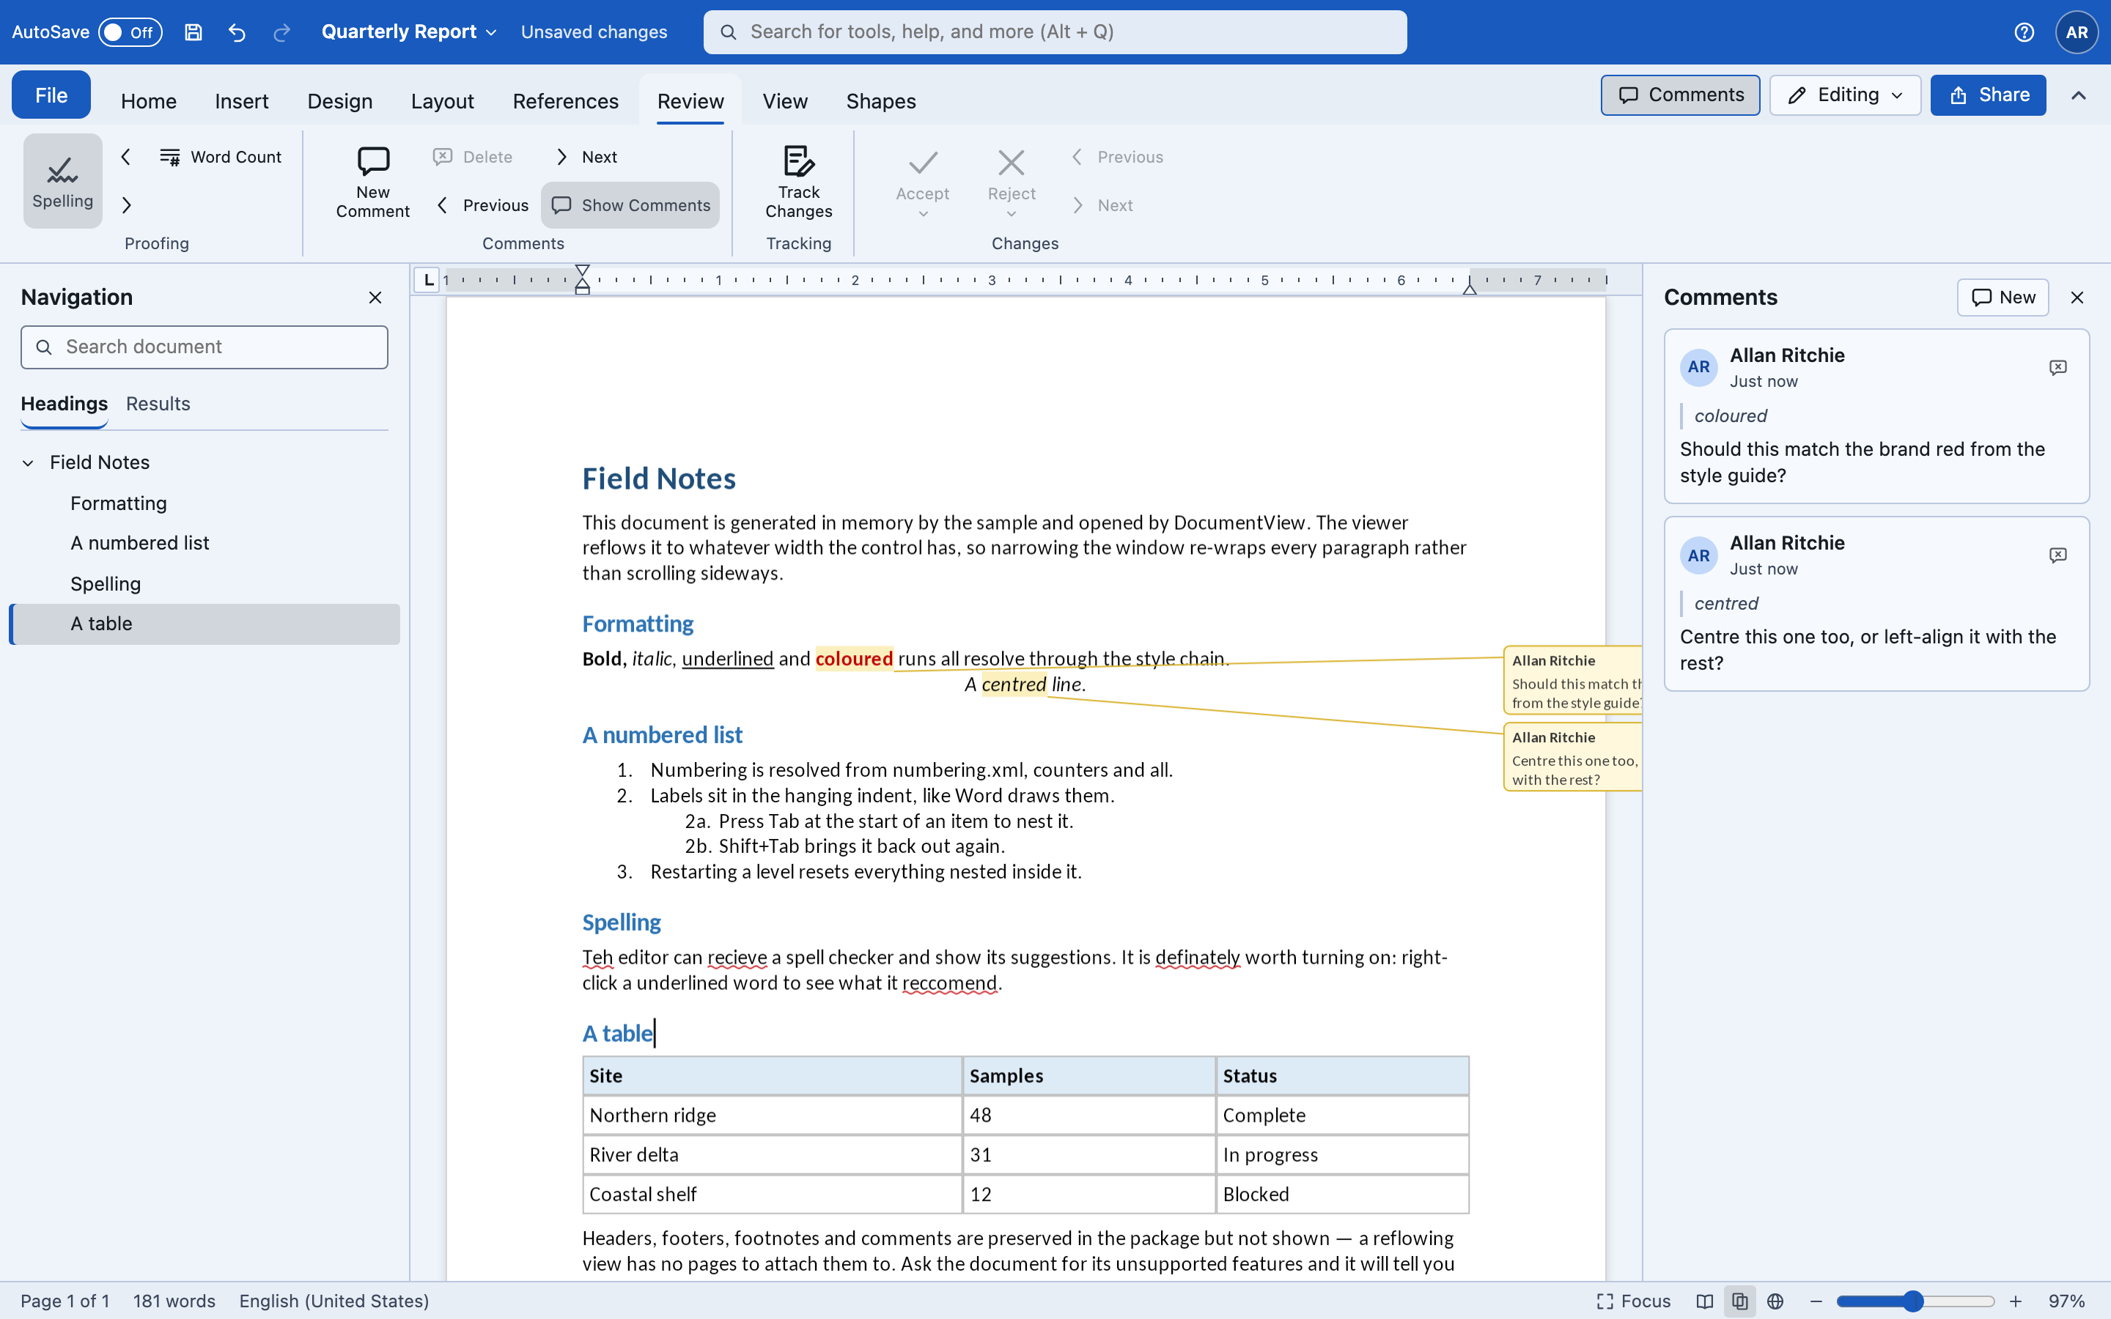Resolve the comment thread on 'centred'
Viewport: 2111px width, 1319px height.
coord(2057,555)
